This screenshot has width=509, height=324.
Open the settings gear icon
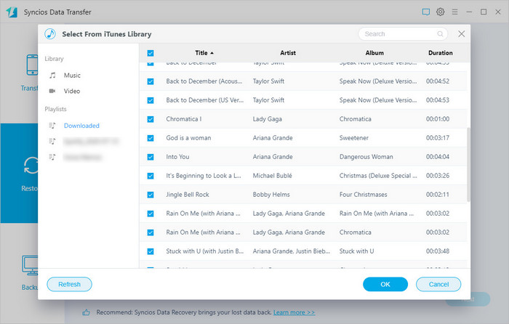click(x=440, y=12)
